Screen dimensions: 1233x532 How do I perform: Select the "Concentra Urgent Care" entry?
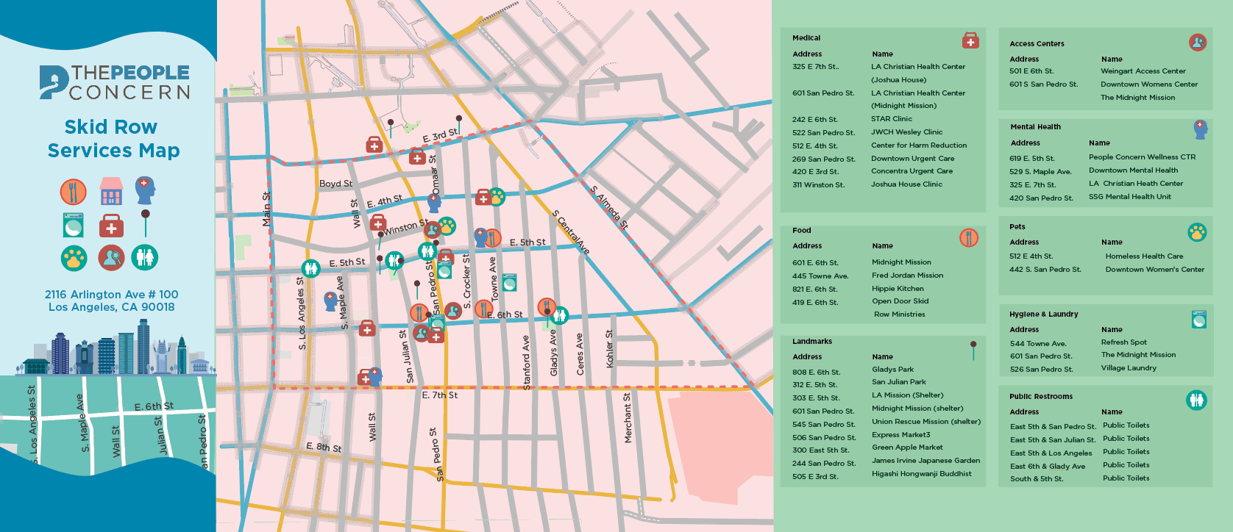pos(912,171)
